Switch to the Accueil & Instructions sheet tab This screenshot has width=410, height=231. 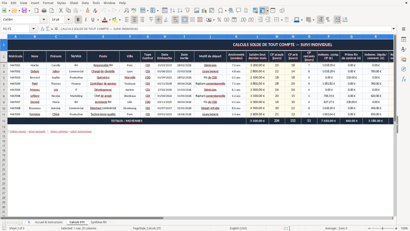click(49, 222)
